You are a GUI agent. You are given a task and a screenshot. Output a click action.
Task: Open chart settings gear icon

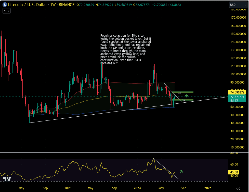coord(238,188)
